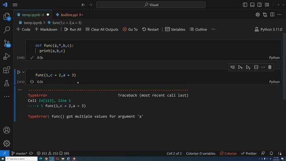Select the Python 3.11.0 kernel picker

[x=268, y=30]
